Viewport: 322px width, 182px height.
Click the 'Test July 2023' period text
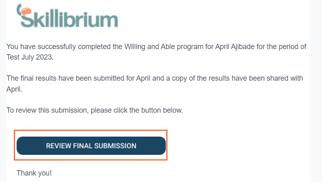coord(29,57)
